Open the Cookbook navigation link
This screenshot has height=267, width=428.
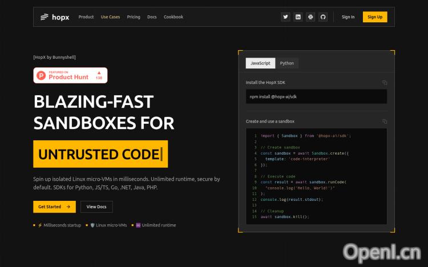(173, 17)
